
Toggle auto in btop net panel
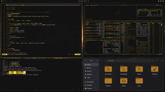(x=105, y=40)
